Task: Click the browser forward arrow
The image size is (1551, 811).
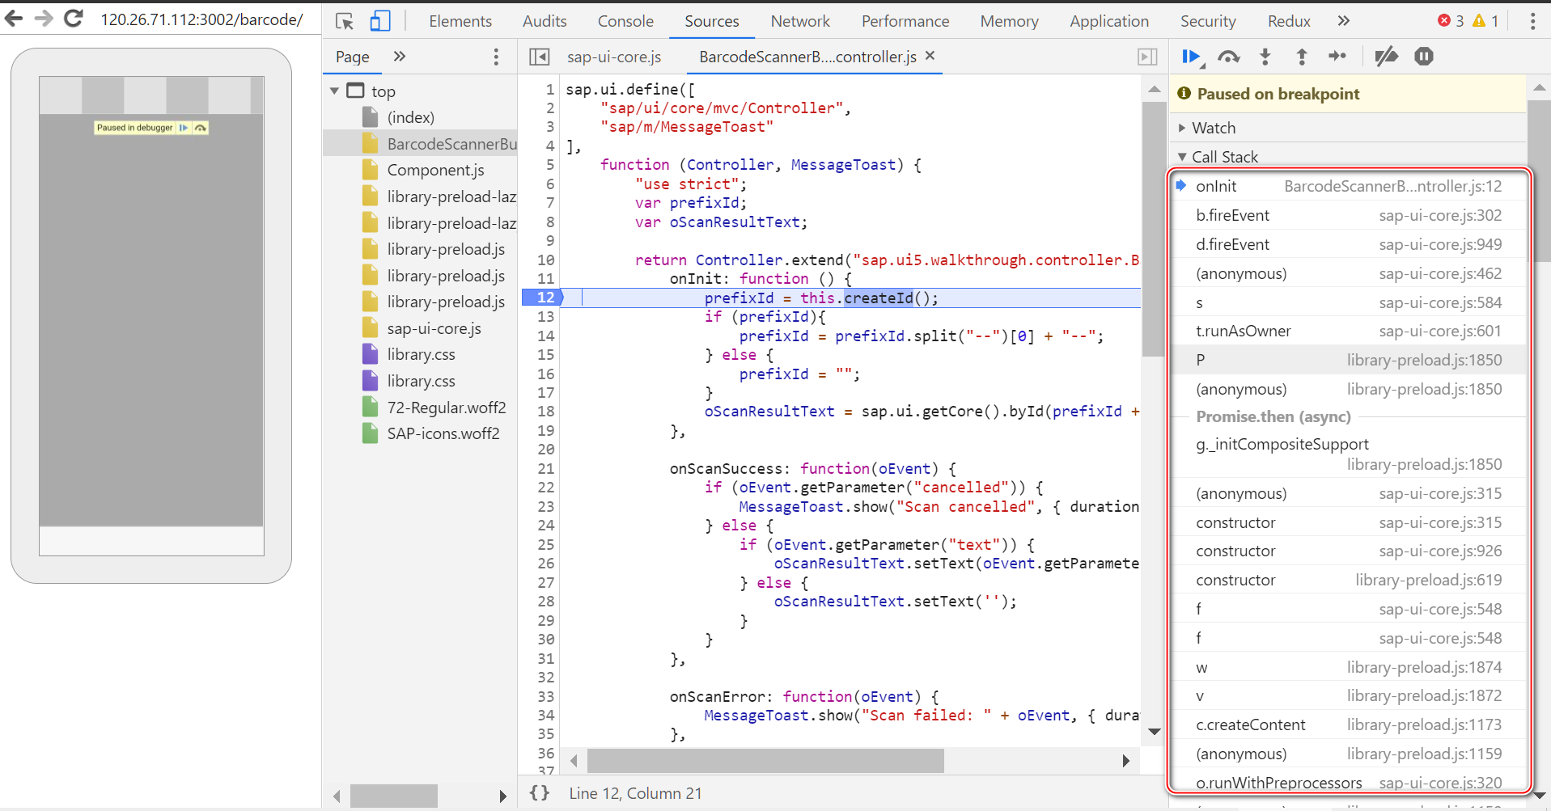Action: point(44,19)
